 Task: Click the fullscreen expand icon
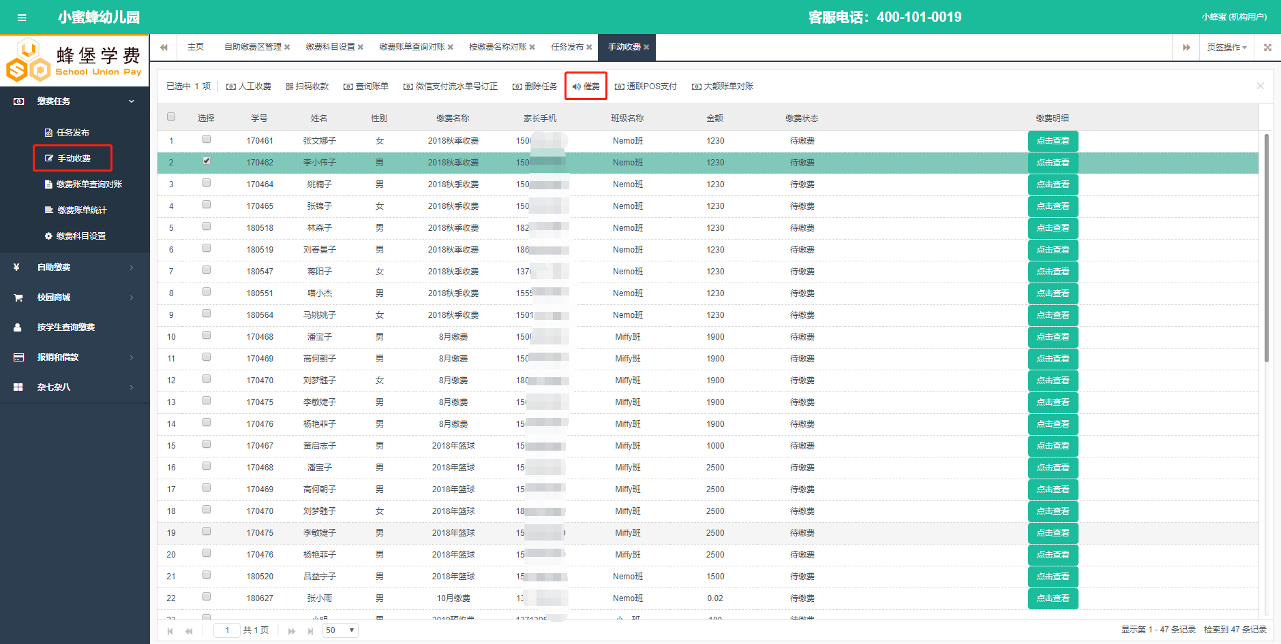click(1267, 47)
